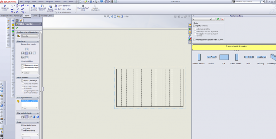Open the folder tab in task pane
This screenshot has width=276, height=139.
pyautogui.click(x=190, y=32)
